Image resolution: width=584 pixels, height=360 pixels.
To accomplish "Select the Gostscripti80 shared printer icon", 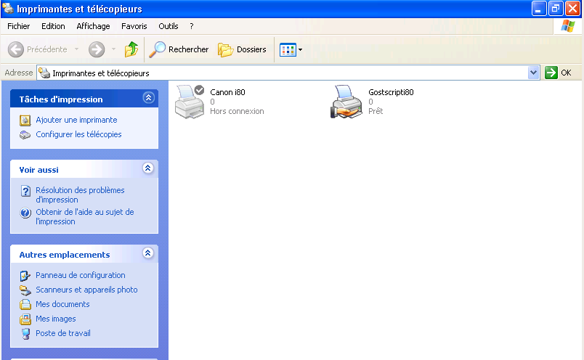I will click(346, 102).
